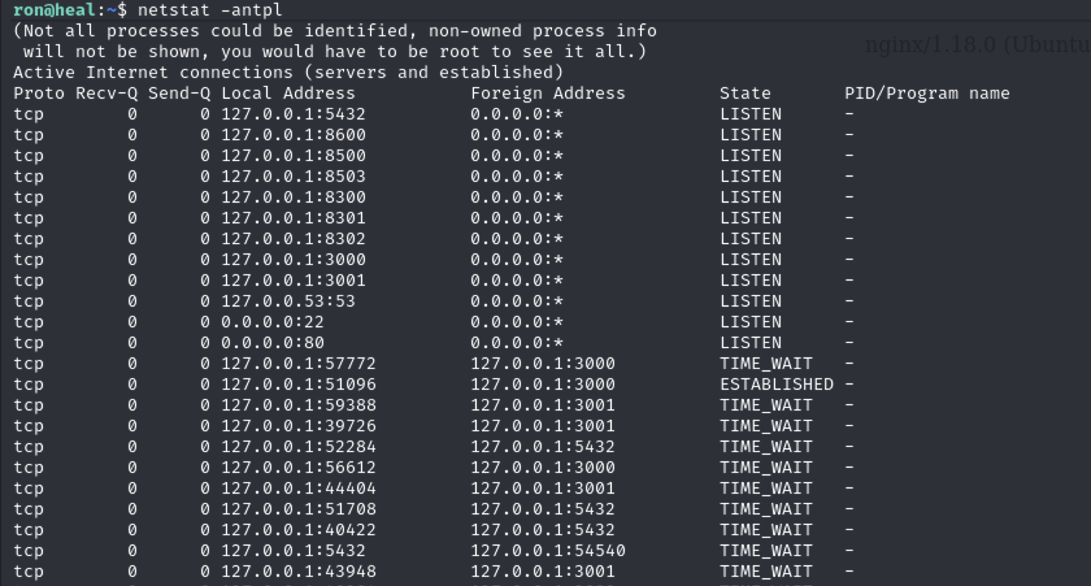Click the PID/Program name column header
The width and height of the screenshot is (1091, 586).
coord(927,94)
